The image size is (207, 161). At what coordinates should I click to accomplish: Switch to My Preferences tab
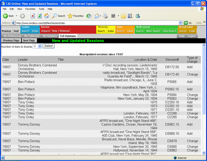[x=12, y=36]
